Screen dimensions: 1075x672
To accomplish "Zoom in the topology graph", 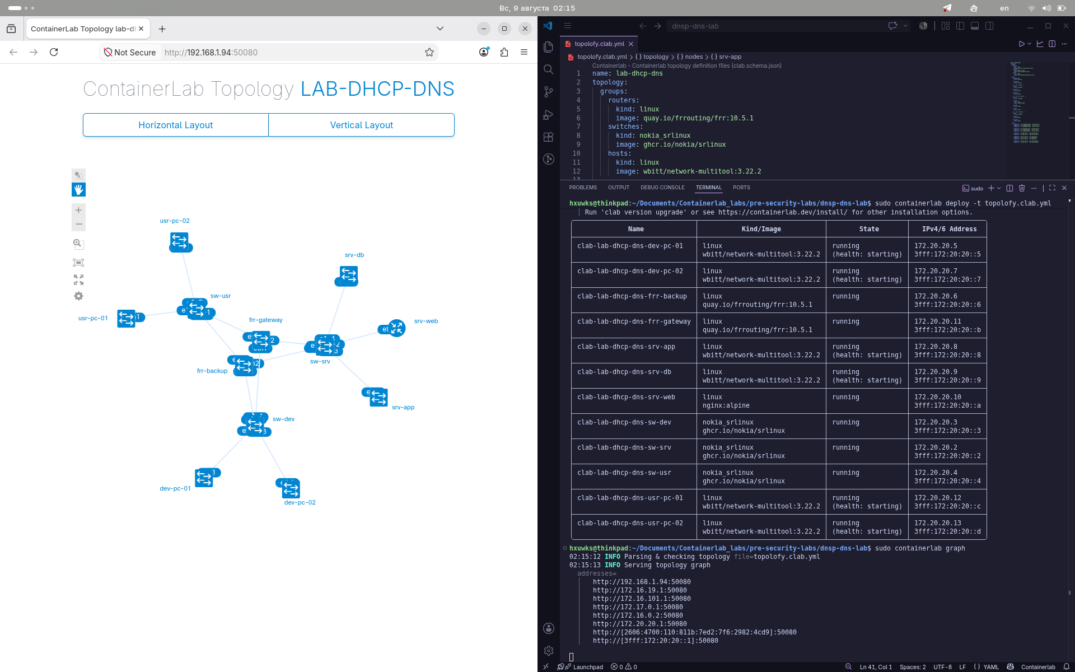I will point(78,210).
